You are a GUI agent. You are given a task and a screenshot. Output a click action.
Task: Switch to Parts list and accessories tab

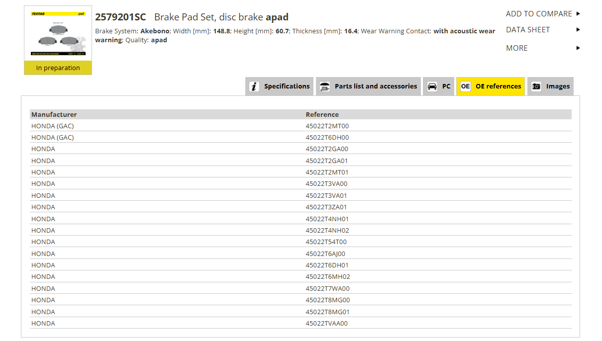(x=368, y=86)
